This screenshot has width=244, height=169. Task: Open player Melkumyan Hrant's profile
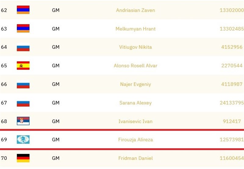click(x=135, y=29)
